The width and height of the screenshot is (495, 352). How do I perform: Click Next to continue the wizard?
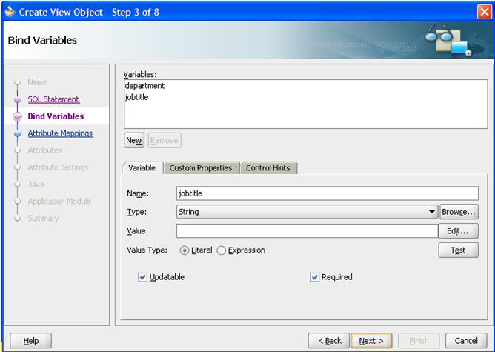pyautogui.click(x=371, y=341)
